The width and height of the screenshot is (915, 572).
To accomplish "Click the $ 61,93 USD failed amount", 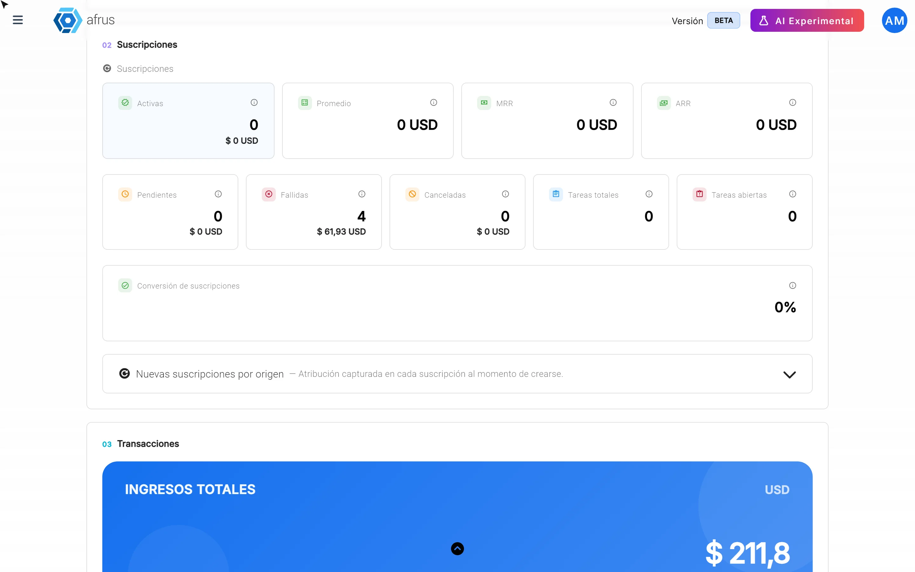I will (x=342, y=232).
